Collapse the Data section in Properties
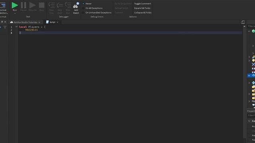Screen dimensions: 255x143 [249, 121]
